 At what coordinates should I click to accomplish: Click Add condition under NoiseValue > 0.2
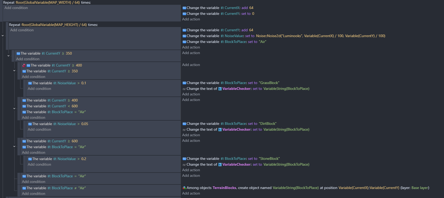click(39, 164)
